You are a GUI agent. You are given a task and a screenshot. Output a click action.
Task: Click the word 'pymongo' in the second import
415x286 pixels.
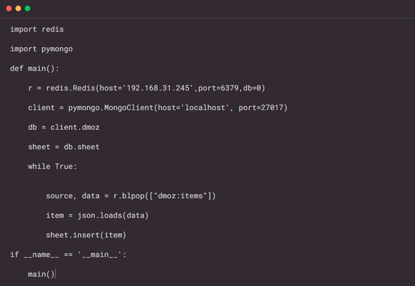57,49
